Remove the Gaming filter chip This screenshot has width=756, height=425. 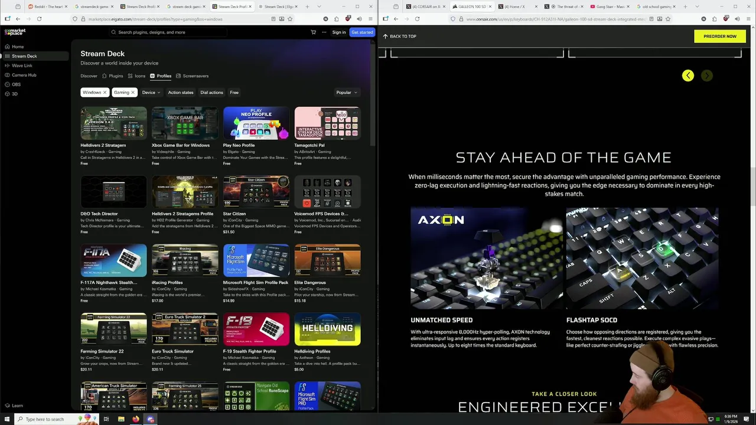click(133, 92)
